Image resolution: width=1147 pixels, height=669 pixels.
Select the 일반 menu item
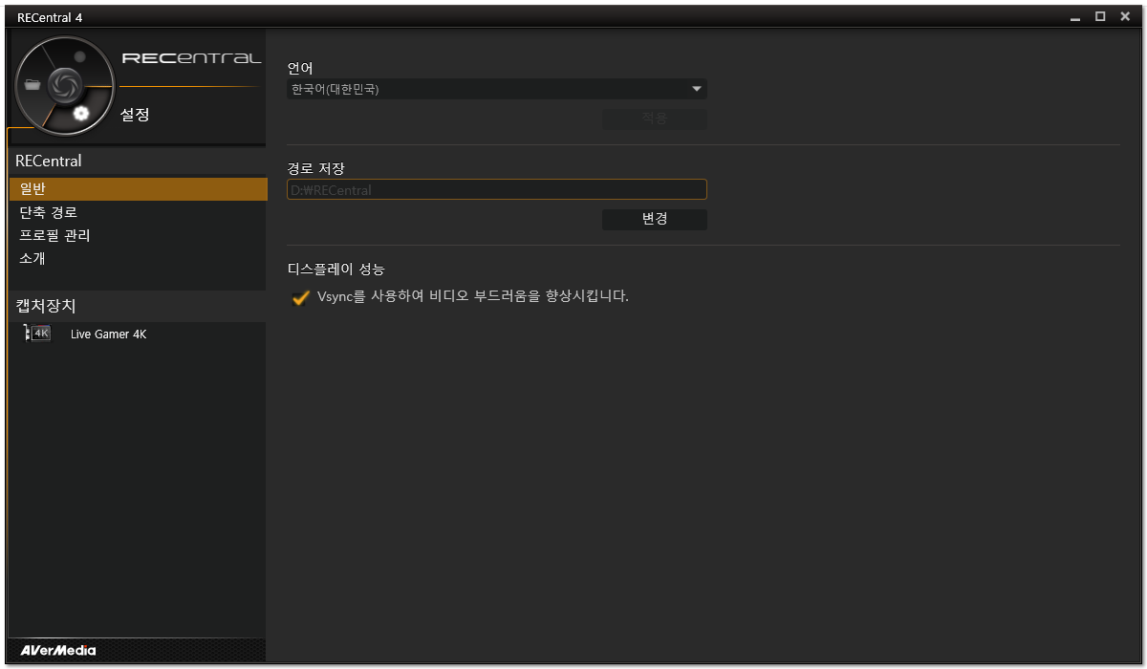pos(138,189)
